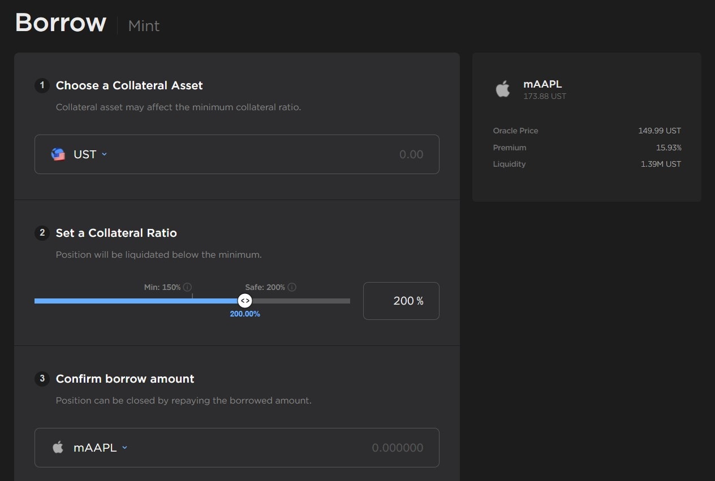
Task: Click the info icon beside Safe: 200%
Action: (x=292, y=287)
